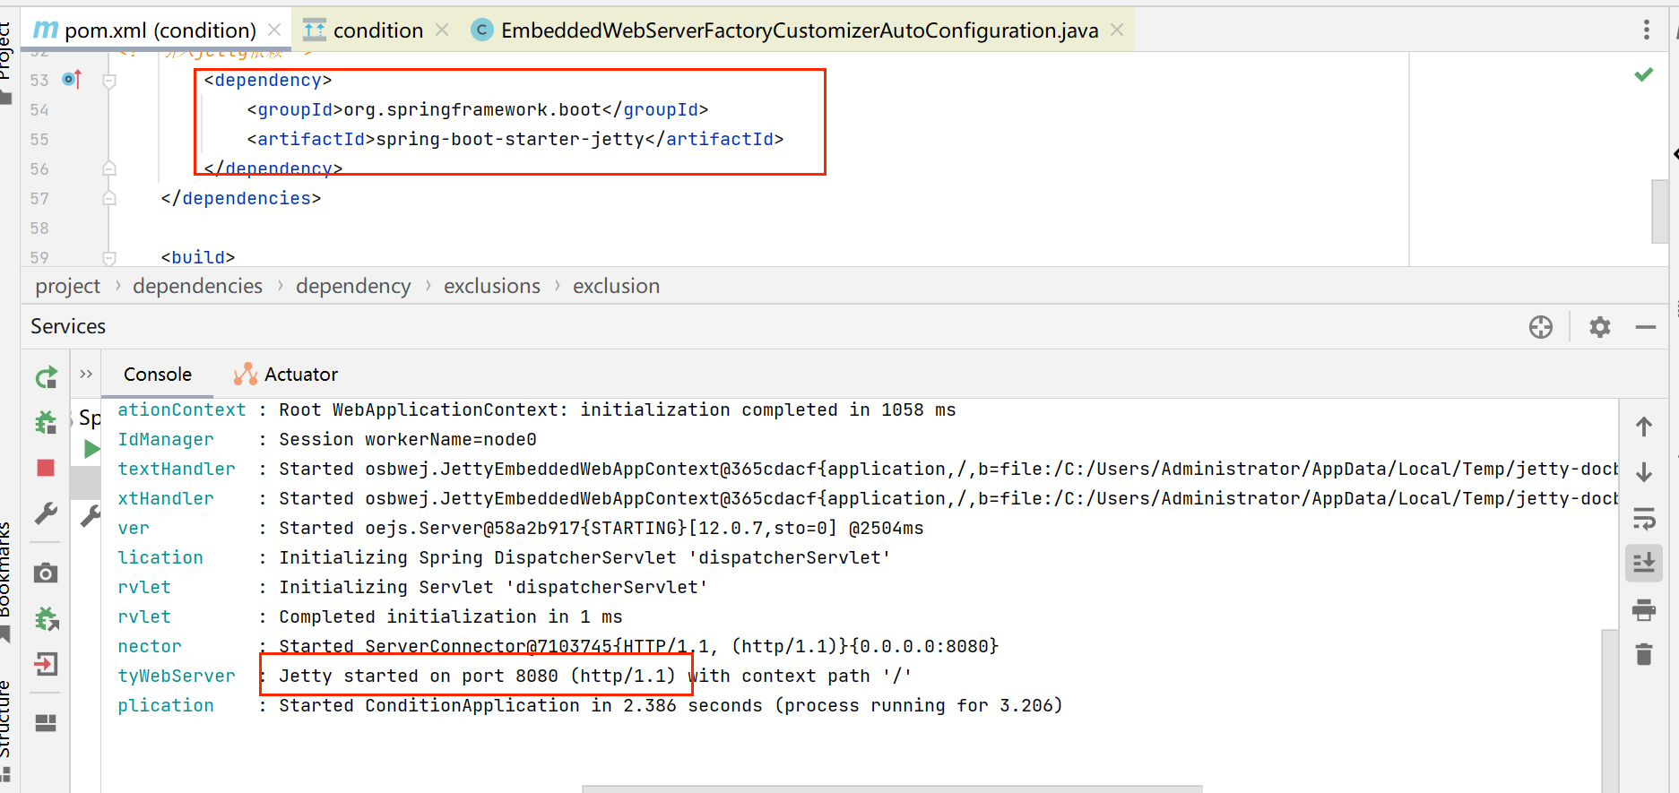Click the <build> tag on line 59

pos(198,257)
